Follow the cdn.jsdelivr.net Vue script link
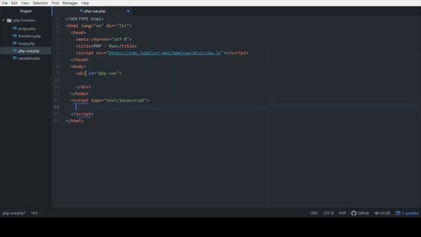This screenshot has height=237, width=421. coord(164,53)
